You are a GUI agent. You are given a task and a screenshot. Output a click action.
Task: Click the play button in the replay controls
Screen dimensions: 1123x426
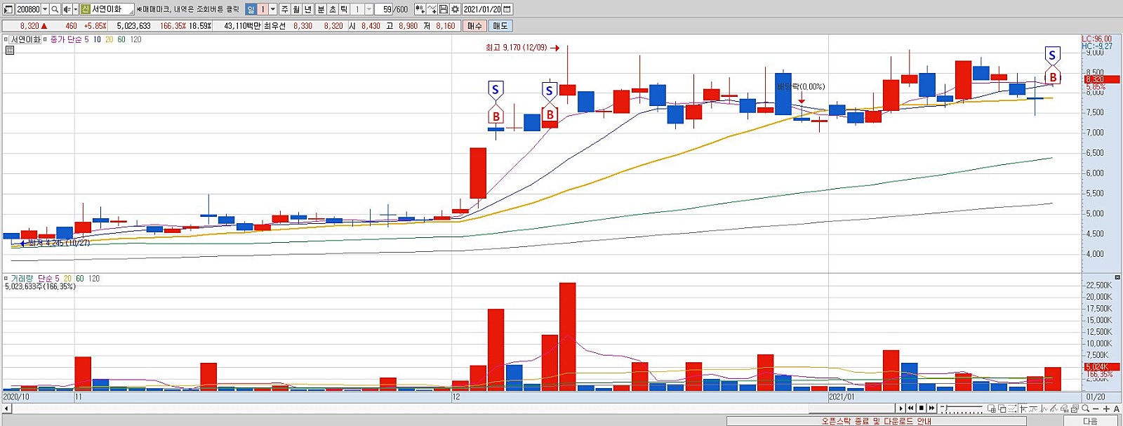pyautogui.click(x=901, y=408)
